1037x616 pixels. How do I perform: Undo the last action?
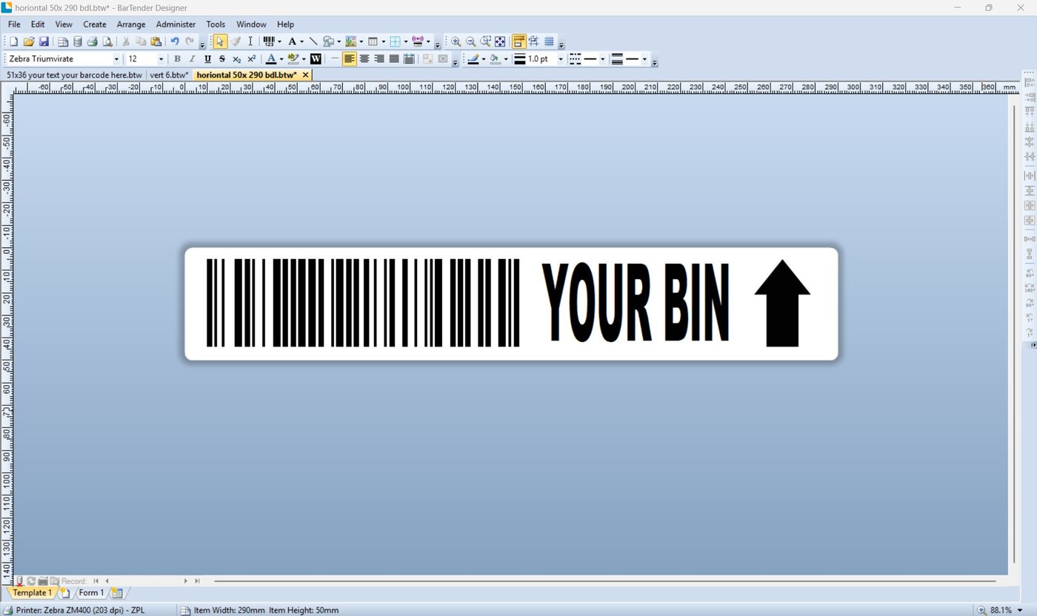[x=174, y=41]
